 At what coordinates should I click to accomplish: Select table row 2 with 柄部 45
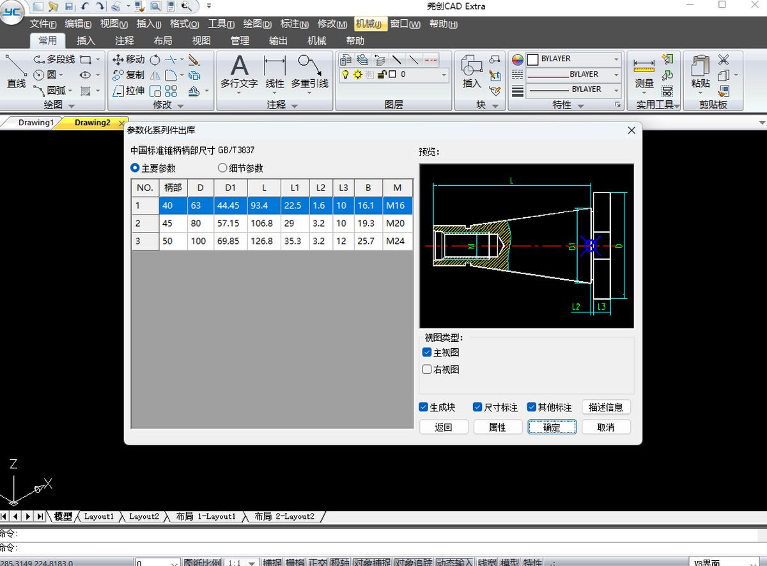point(272,224)
